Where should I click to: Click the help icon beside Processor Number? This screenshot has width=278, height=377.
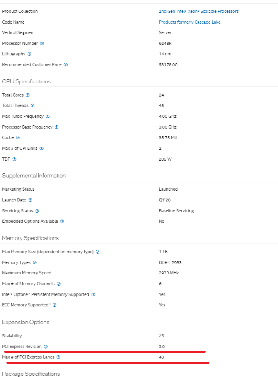click(x=42, y=43)
